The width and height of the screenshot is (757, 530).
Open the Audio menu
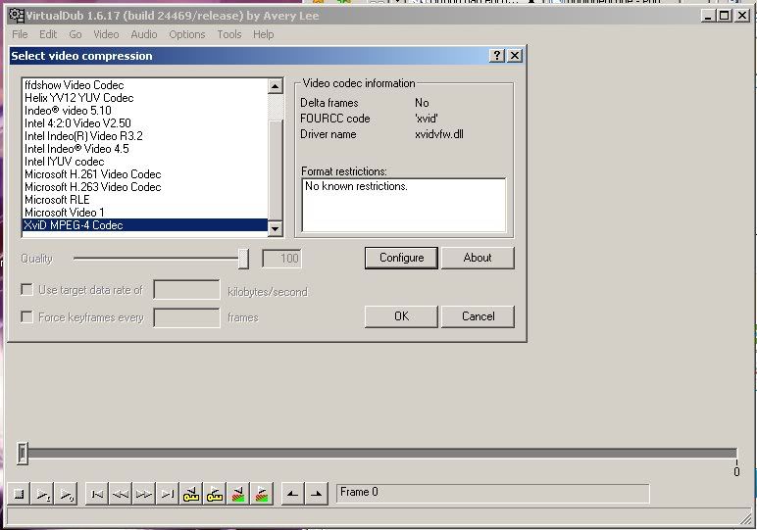[x=144, y=34]
